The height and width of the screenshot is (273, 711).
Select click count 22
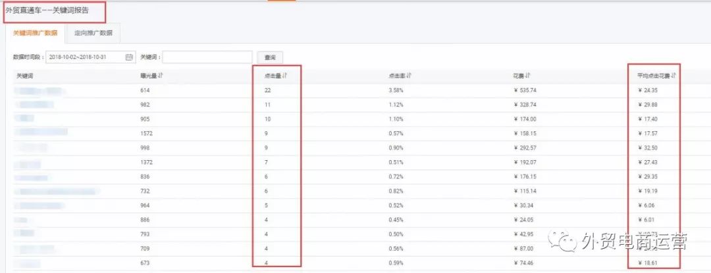(x=267, y=91)
